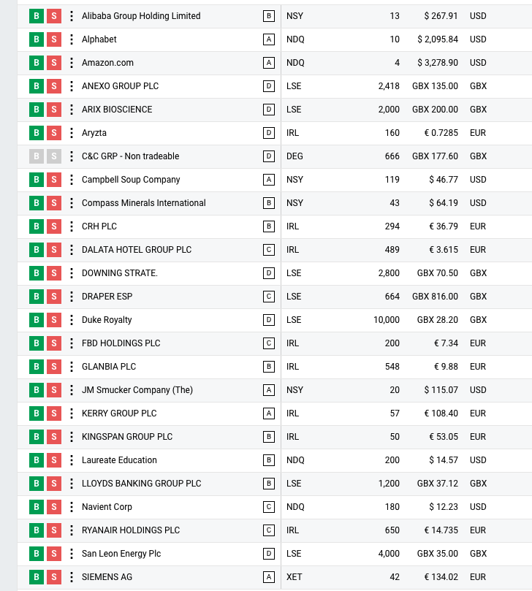Click the D rating badge for ANEXO GROUP PLC

pos(268,86)
